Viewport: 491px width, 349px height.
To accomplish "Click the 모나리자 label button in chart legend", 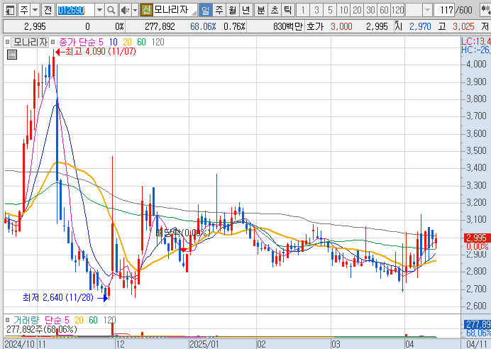I will point(30,42).
